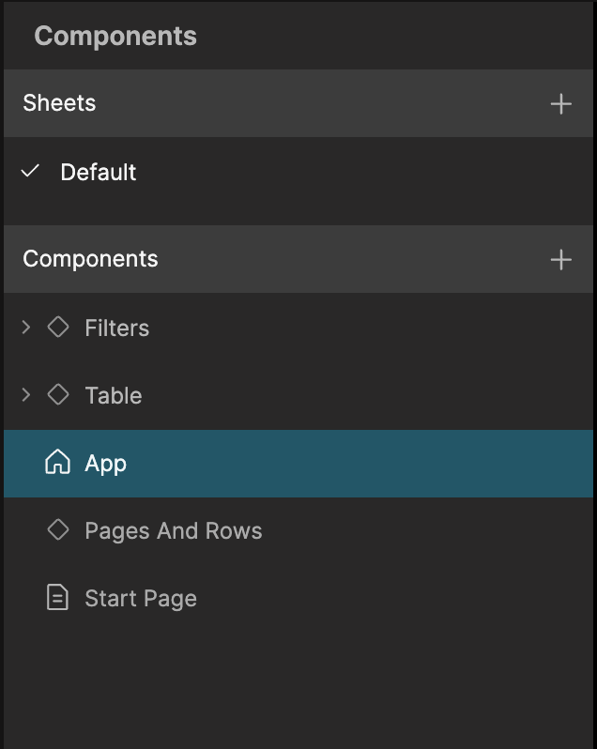Click the checkmark next to Default sheet

(31, 172)
